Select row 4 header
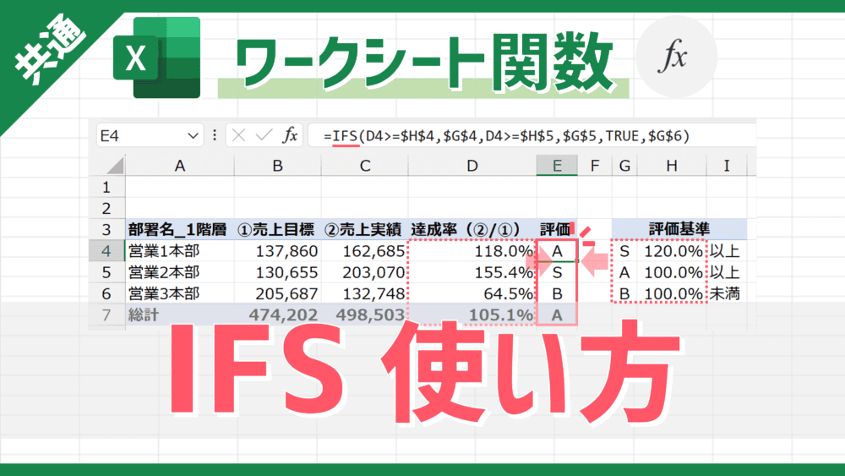 (x=106, y=250)
